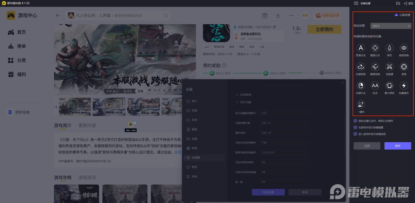This screenshot has height=203, width=415.
Task: Click the search magnifier icon
Action: (x=166, y=15)
